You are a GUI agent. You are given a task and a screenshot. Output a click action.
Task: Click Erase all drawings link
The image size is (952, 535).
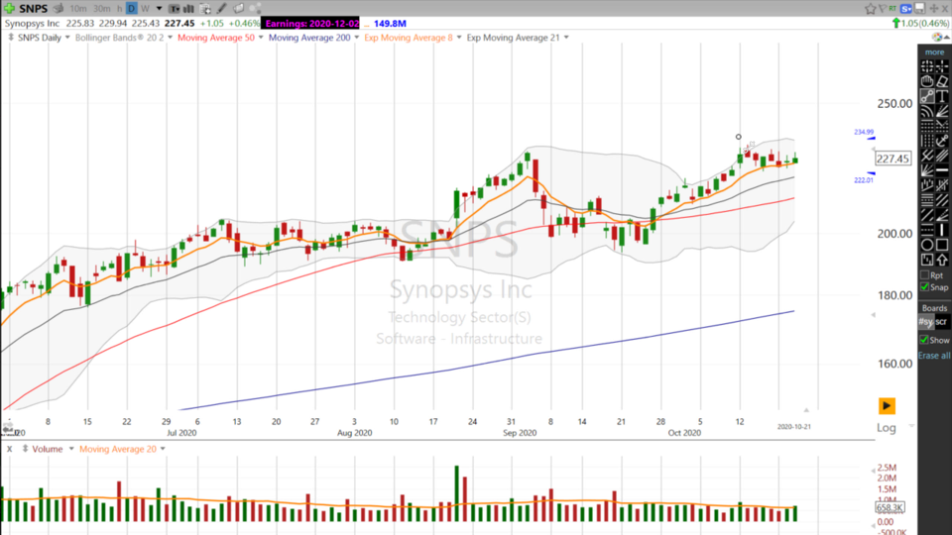click(934, 356)
